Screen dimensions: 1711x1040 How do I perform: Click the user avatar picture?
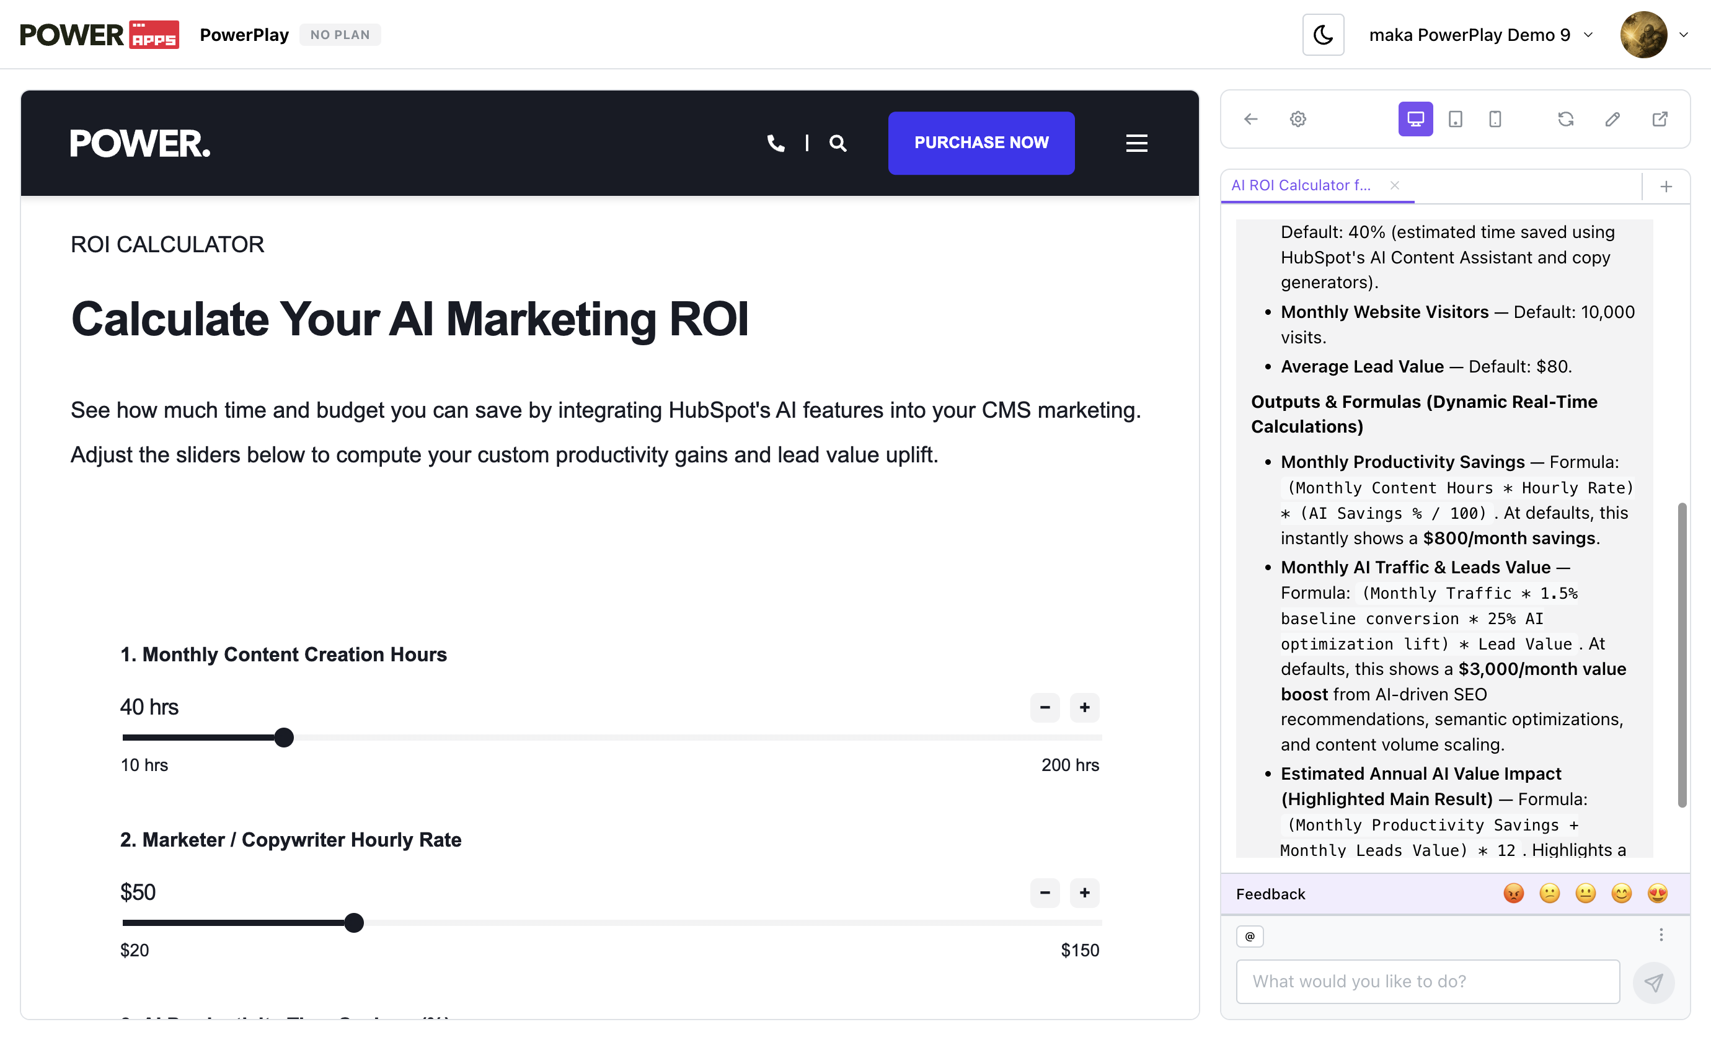pos(1643,35)
